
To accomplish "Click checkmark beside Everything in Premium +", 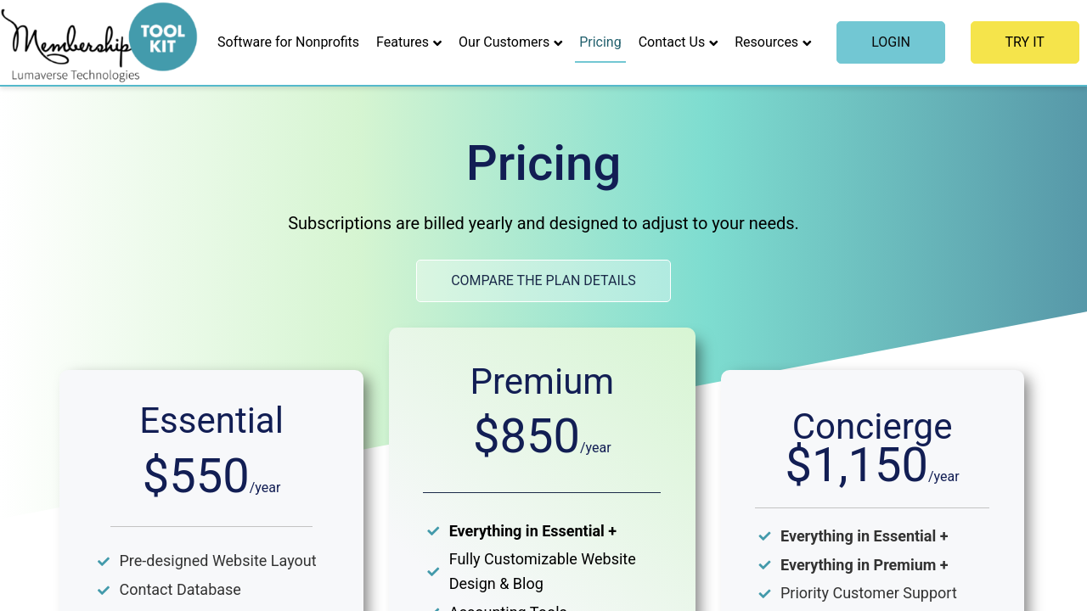I will pos(764,565).
